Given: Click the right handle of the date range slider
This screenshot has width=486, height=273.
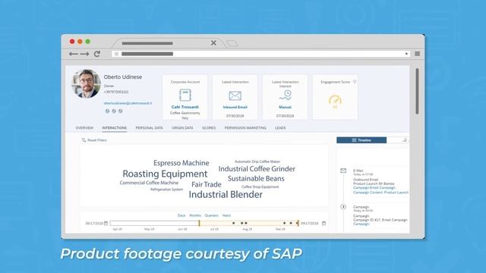Looking at the screenshot, I should point(298,223).
